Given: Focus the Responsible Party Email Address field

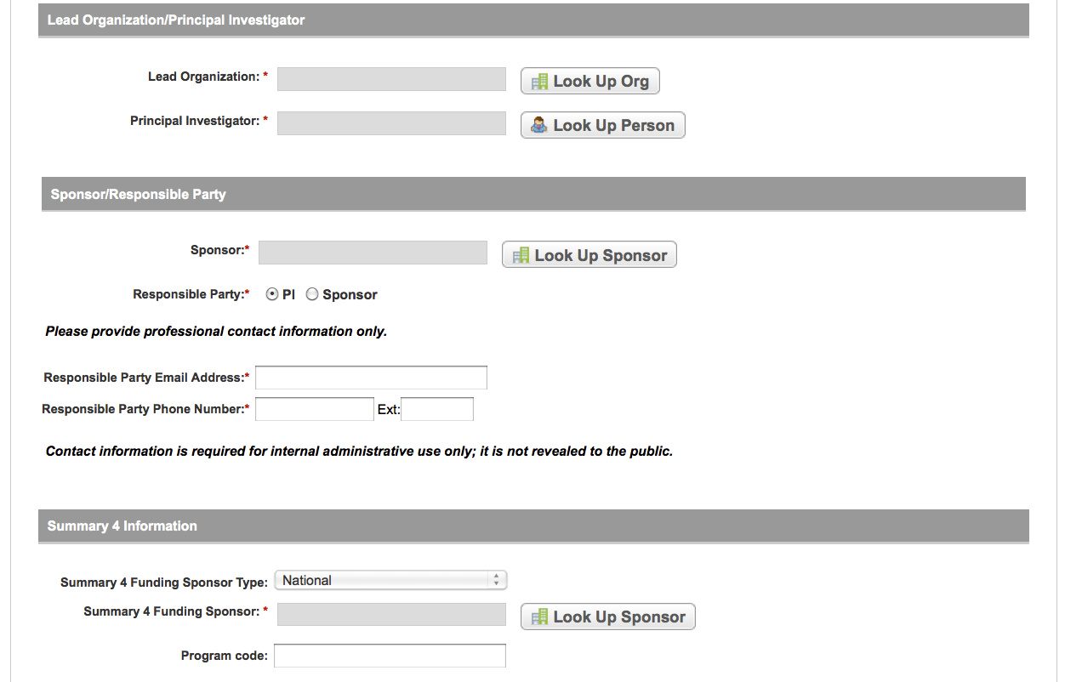Looking at the screenshot, I should (x=371, y=378).
